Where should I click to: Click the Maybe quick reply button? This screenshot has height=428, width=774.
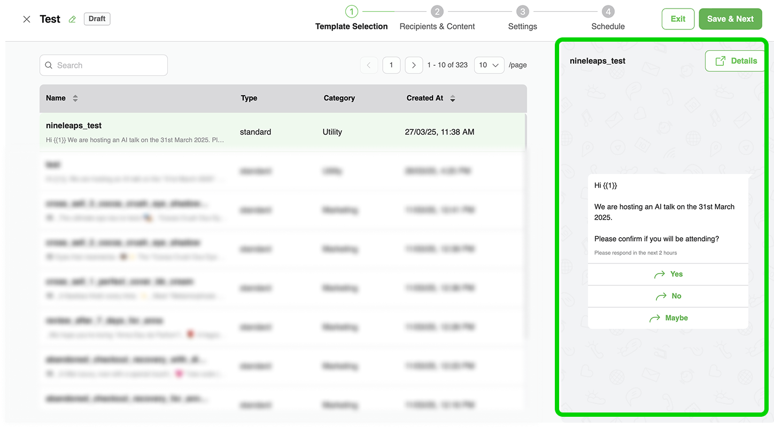[668, 318]
